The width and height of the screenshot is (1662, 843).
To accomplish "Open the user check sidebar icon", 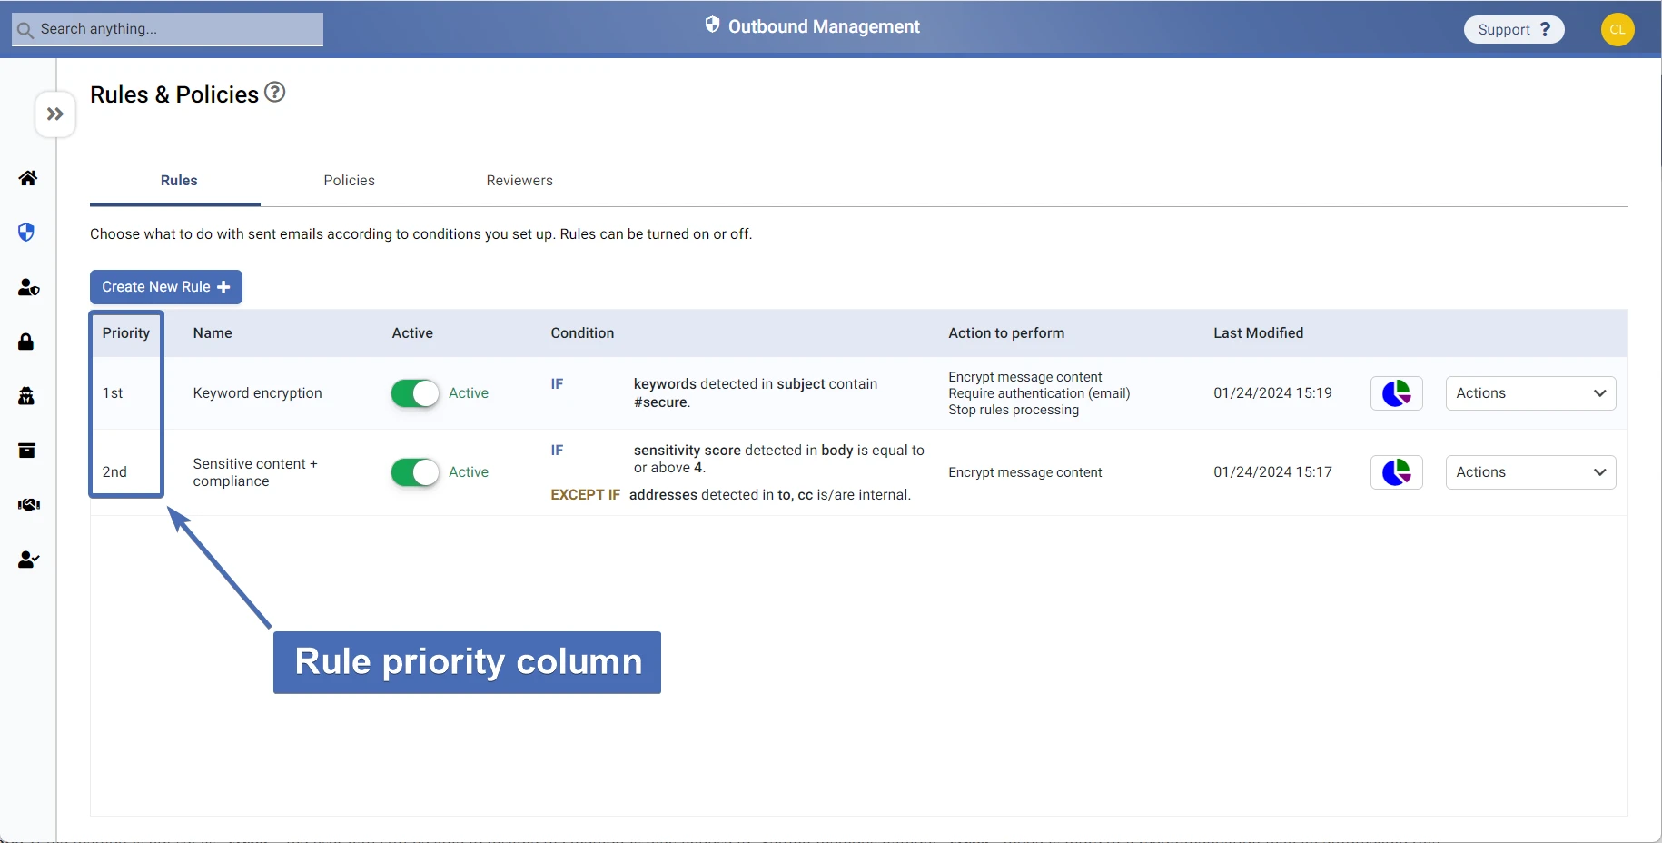I will coord(28,560).
